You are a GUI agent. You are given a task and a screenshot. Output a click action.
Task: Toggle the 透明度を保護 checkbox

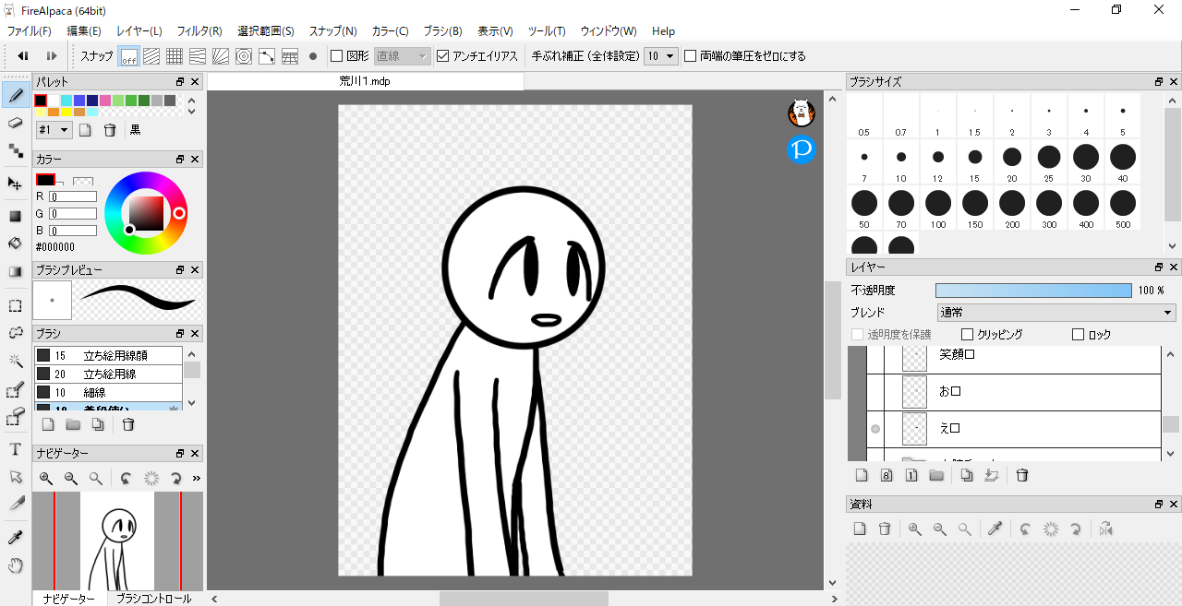pos(857,334)
